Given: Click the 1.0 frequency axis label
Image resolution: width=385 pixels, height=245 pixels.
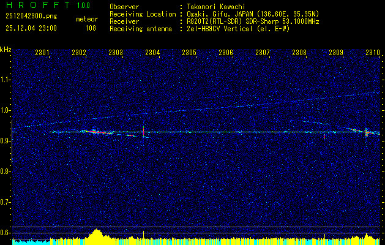Looking at the screenshot, I should click(x=5, y=110).
